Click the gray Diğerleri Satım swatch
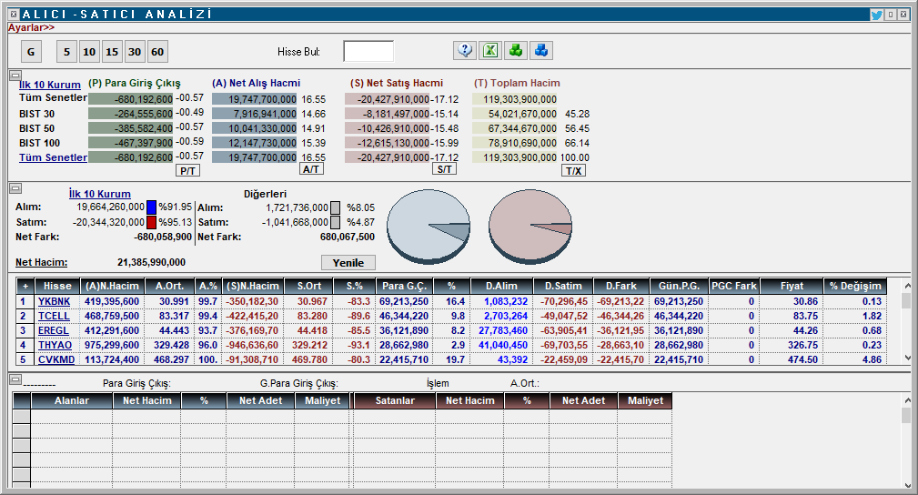Image resolution: width=918 pixels, height=495 pixels. [x=335, y=222]
